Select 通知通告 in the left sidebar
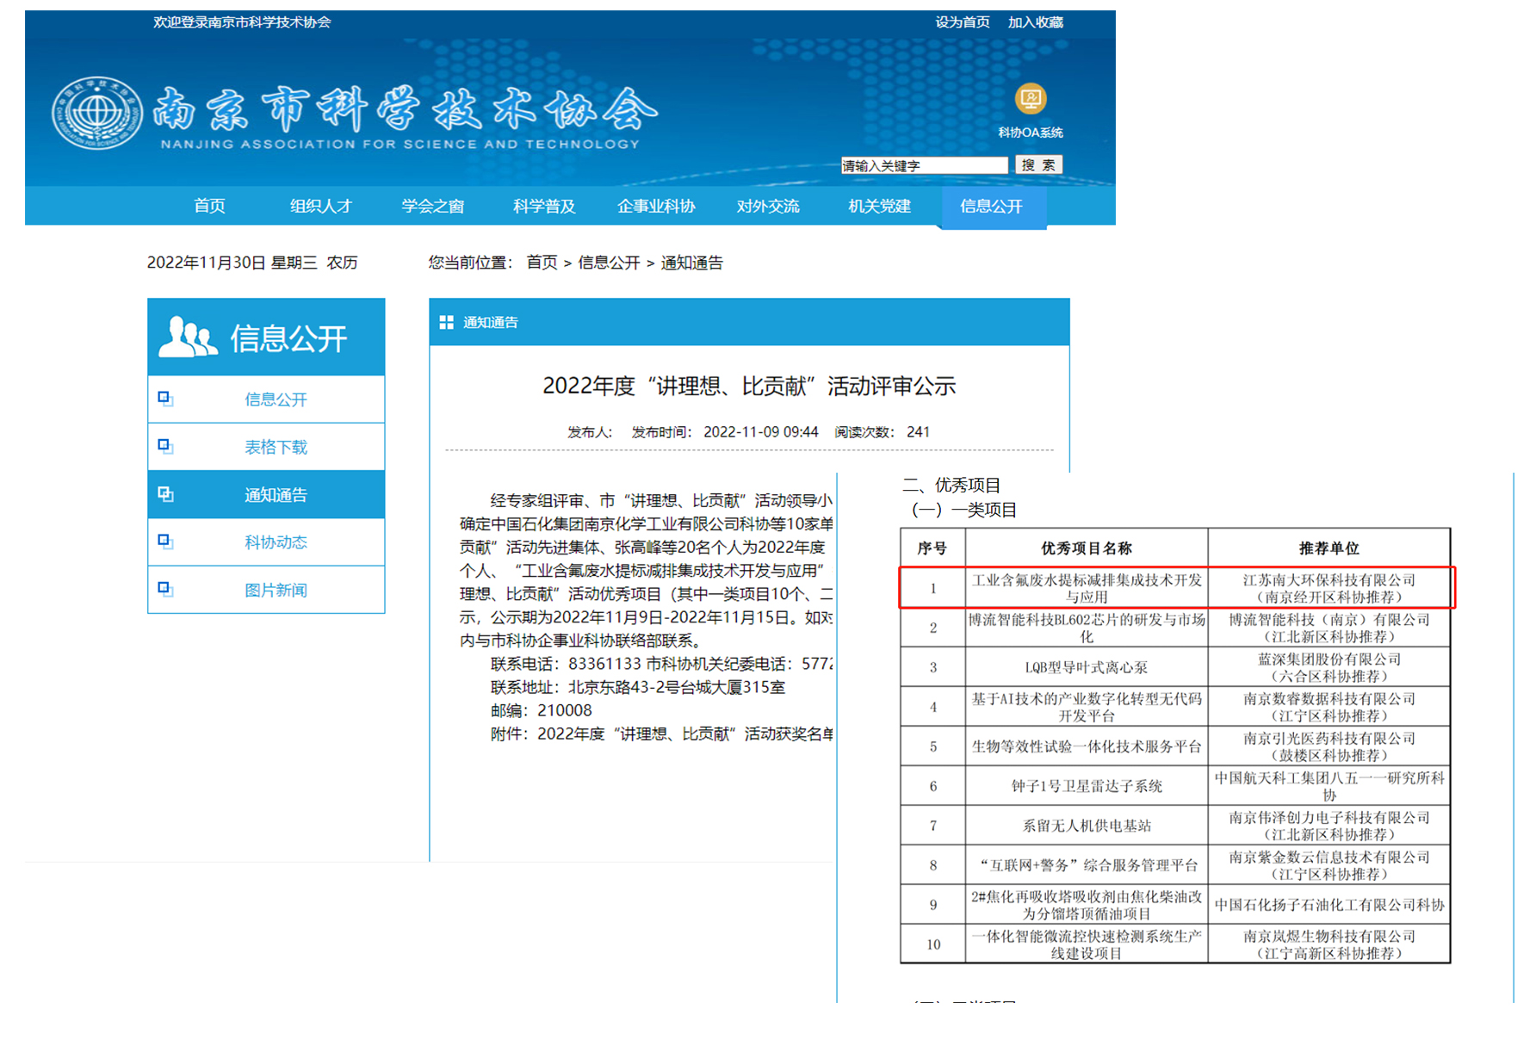Image resolution: width=1536 pixels, height=1040 pixels. click(x=276, y=495)
